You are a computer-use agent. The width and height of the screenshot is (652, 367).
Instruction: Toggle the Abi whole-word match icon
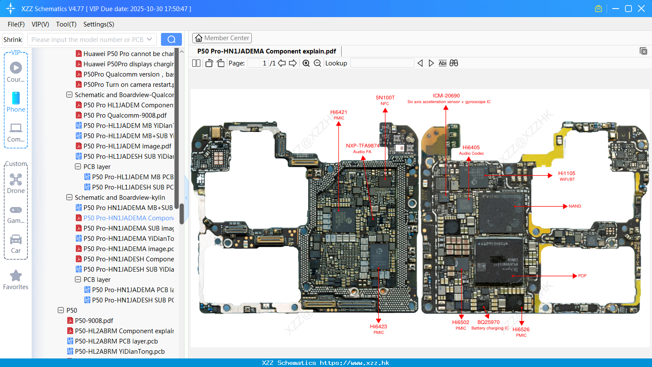click(x=442, y=63)
